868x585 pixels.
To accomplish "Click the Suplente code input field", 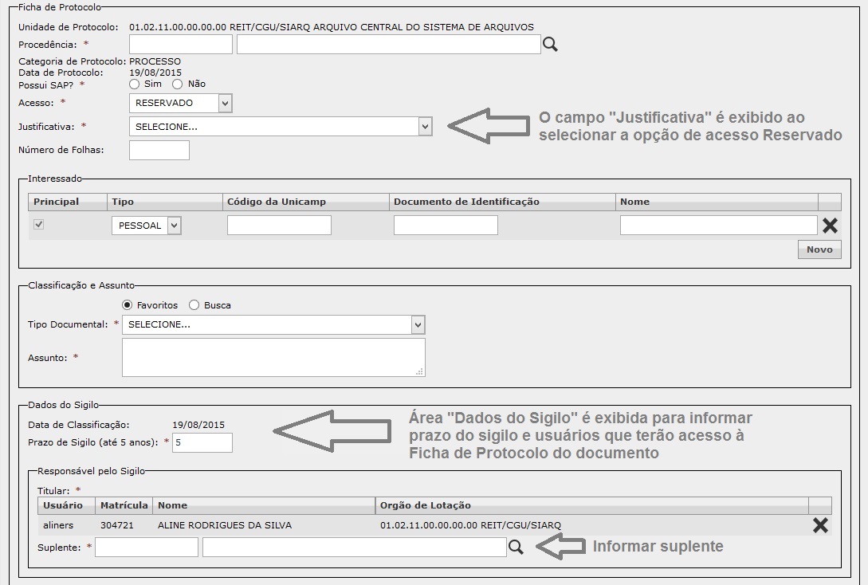I will tap(147, 548).
